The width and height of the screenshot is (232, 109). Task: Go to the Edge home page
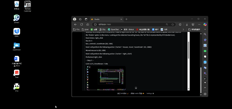pyautogui.click(x=88, y=25)
